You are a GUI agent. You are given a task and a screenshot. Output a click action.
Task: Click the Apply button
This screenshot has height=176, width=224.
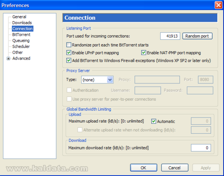point(206,168)
